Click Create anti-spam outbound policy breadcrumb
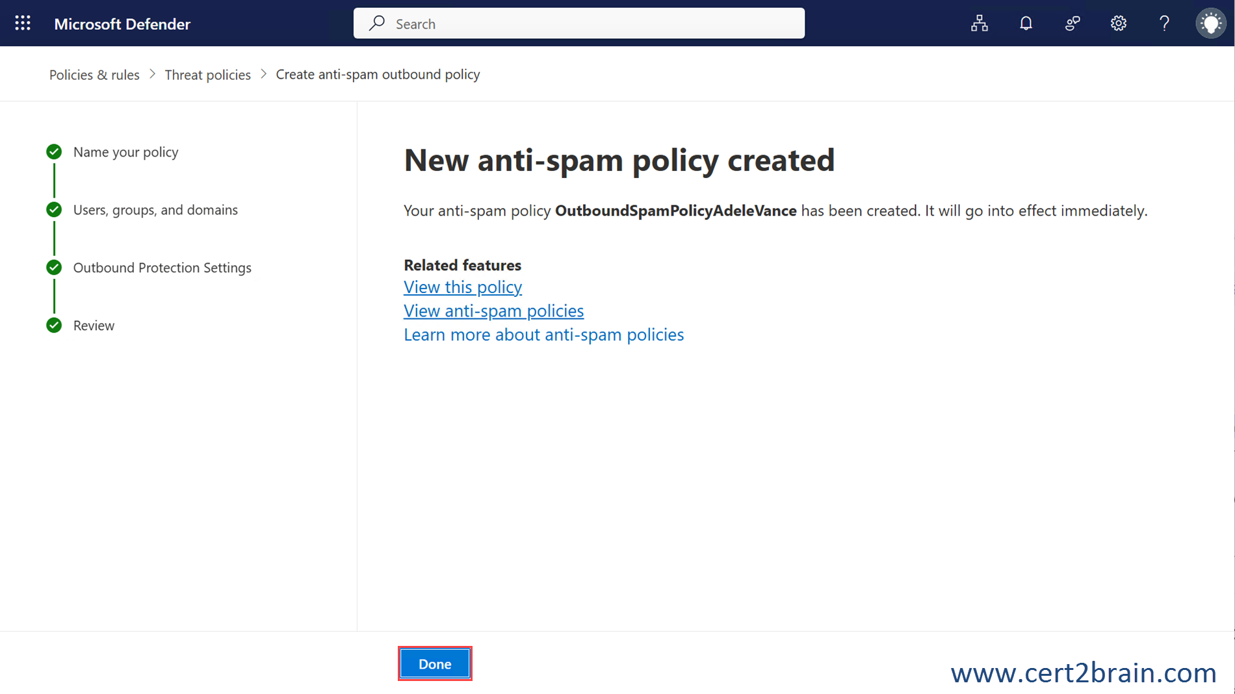This screenshot has width=1235, height=694. (x=378, y=75)
